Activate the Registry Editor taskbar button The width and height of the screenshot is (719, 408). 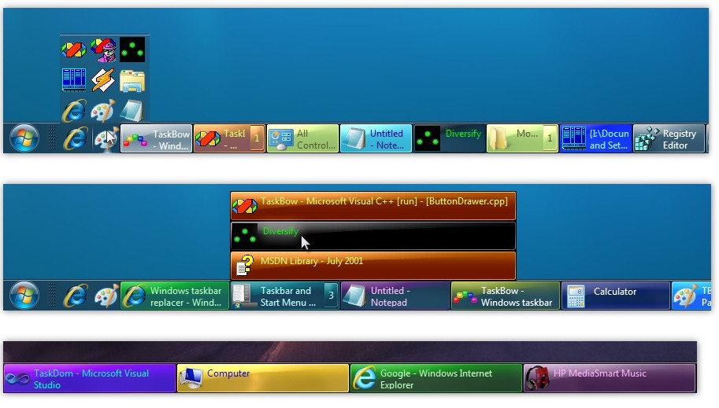click(669, 138)
